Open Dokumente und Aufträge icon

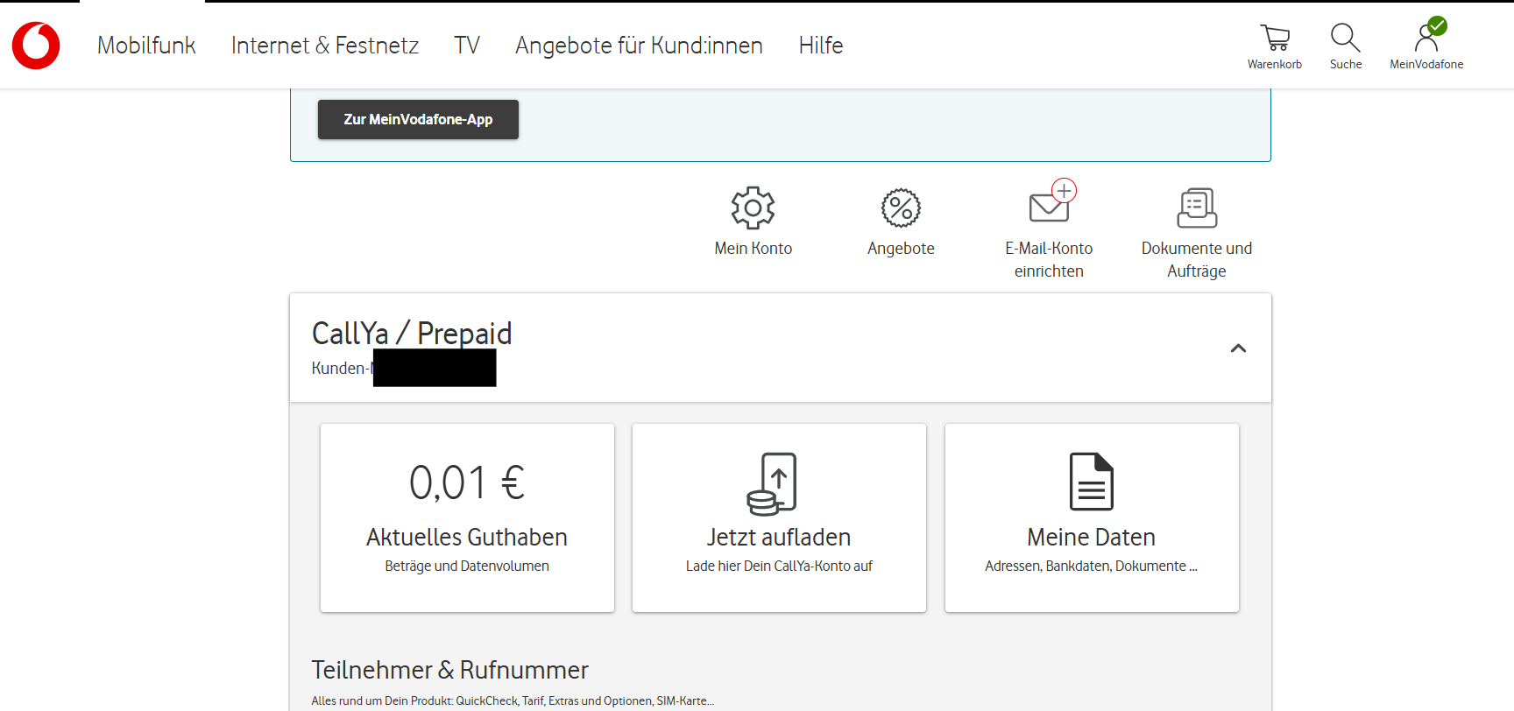[1196, 208]
